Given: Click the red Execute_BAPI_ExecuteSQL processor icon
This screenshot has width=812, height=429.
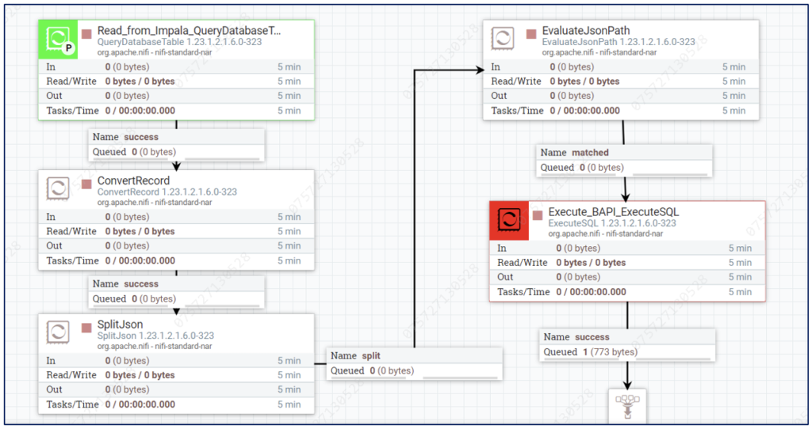Looking at the screenshot, I should (x=509, y=221).
